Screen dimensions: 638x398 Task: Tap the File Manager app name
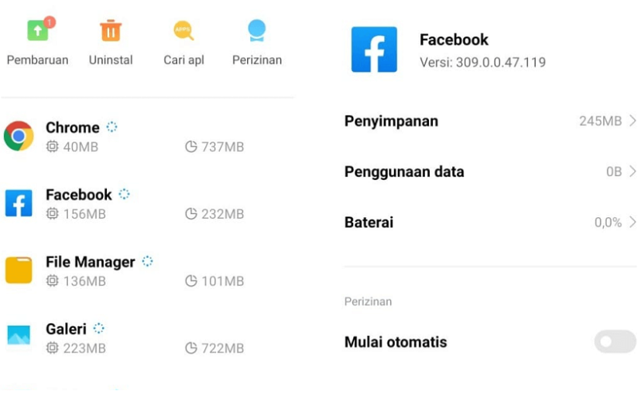pyautogui.click(x=90, y=262)
